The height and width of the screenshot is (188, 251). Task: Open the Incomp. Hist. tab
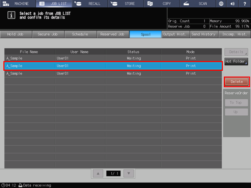pyautogui.click(x=234, y=34)
